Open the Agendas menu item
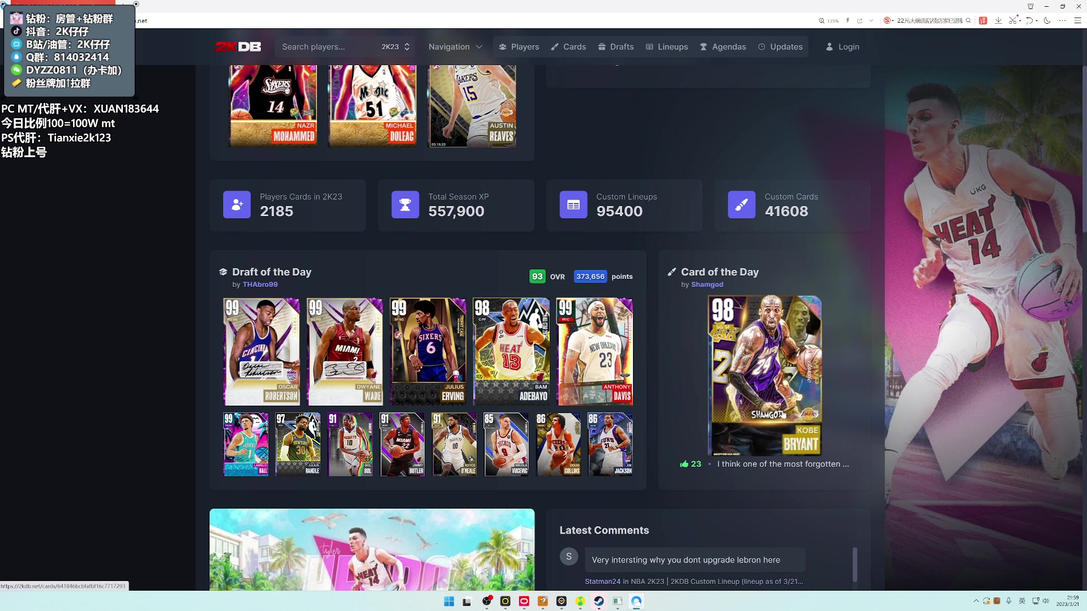 coord(723,46)
